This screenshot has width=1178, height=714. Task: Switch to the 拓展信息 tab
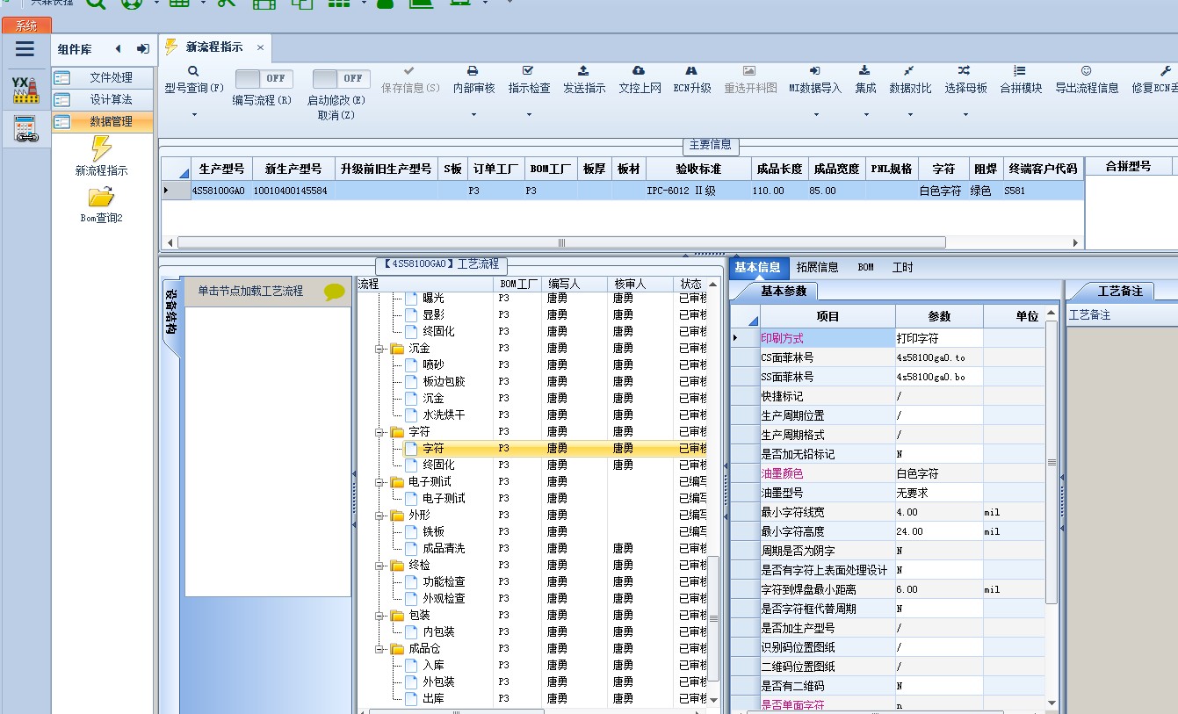click(817, 267)
